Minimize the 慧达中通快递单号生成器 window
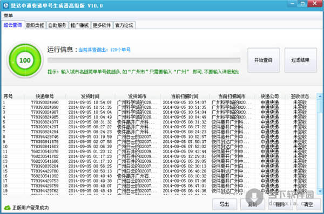Screen dimensions: 324x214 [292, 4]
